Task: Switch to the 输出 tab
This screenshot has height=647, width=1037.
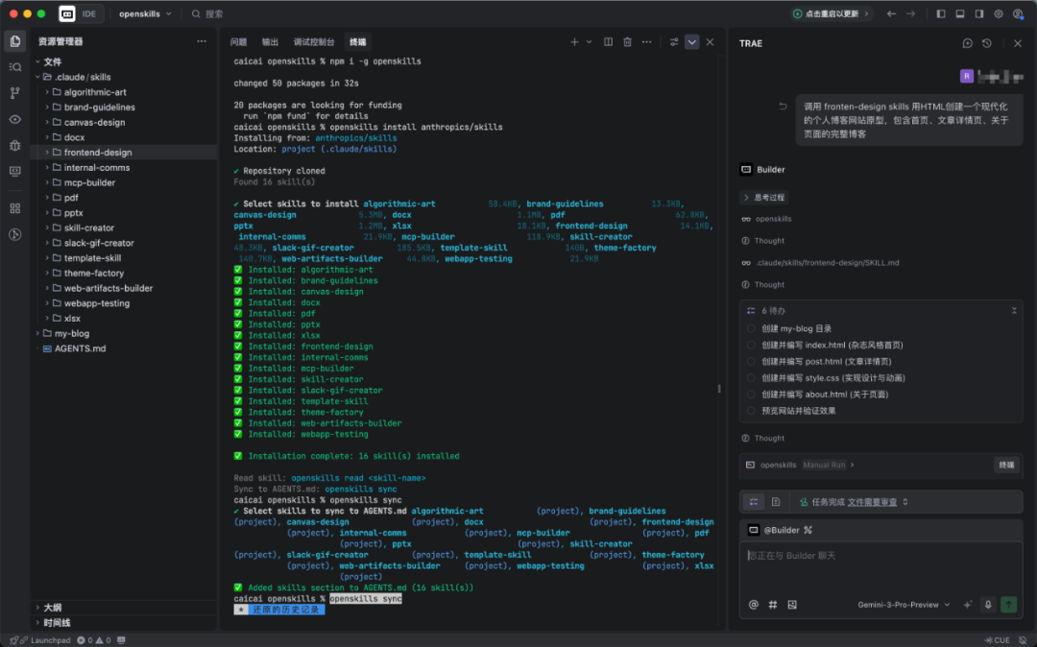Action: tap(270, 41)
